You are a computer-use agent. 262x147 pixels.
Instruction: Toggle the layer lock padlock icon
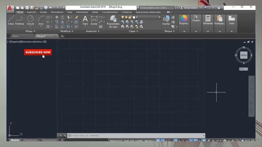point(130,17)
